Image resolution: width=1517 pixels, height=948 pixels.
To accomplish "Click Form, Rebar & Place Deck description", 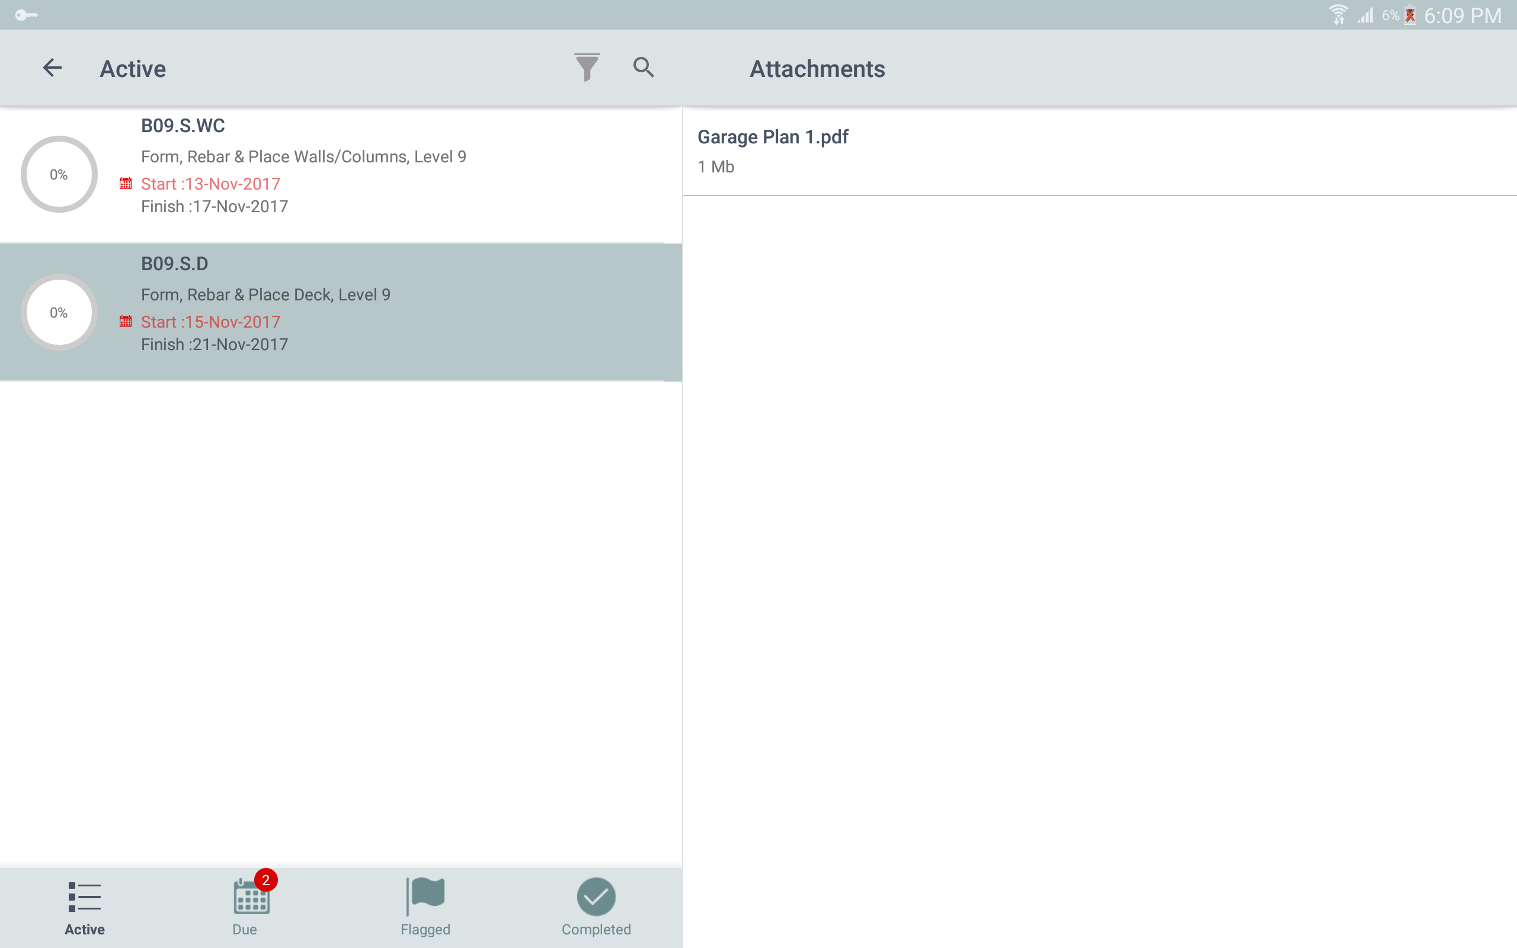I will [266, 294].
